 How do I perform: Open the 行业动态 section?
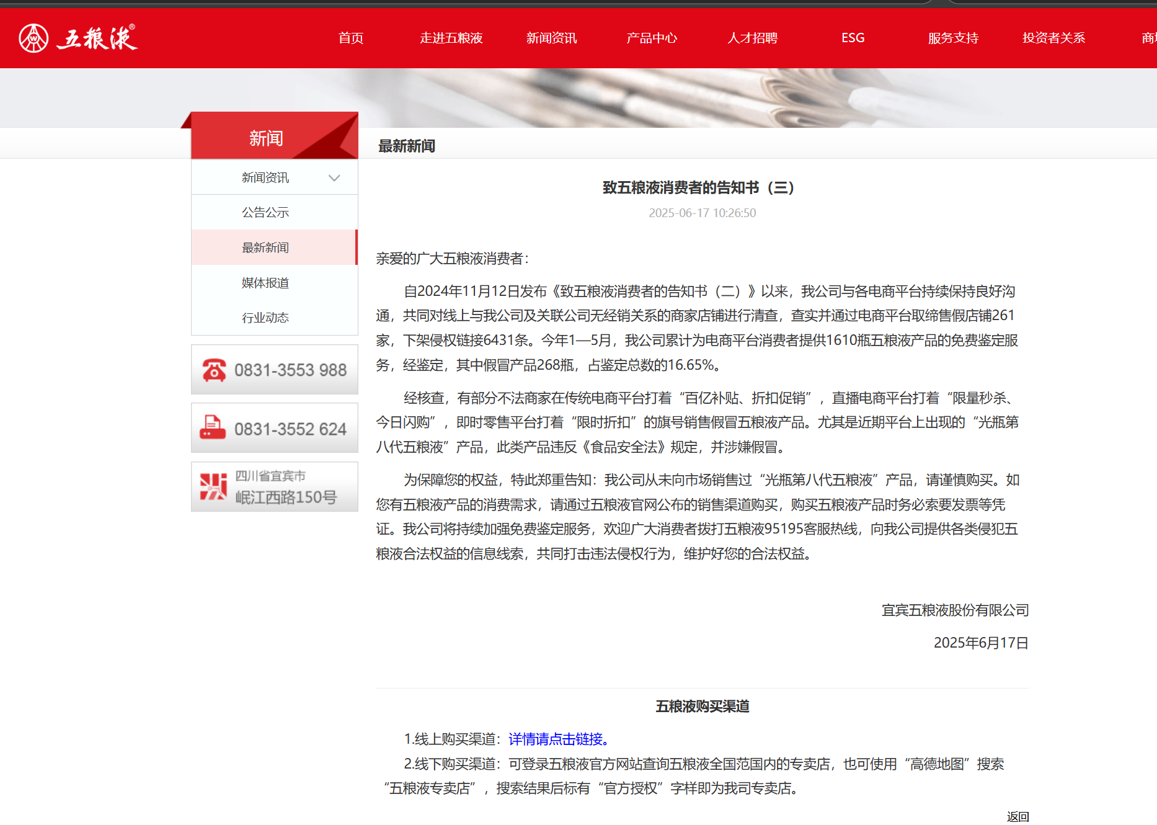pyautogui.click(x=265, y=317)
